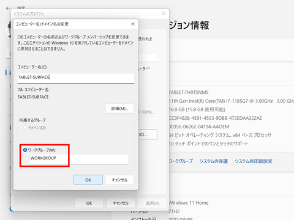Select the 64-bit system type text
This screenshot has height=220, width=294.
pos(221,135)
